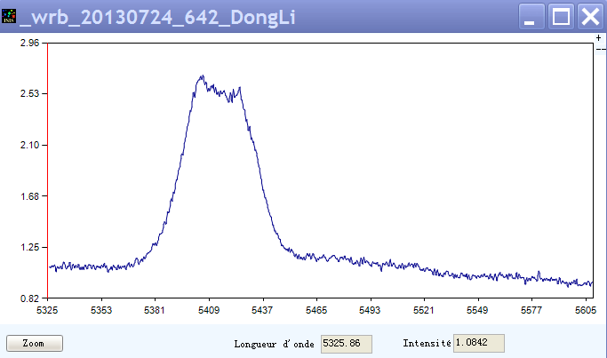
Task: Minimize the spectrum window
Action: [x=533, y=16]
